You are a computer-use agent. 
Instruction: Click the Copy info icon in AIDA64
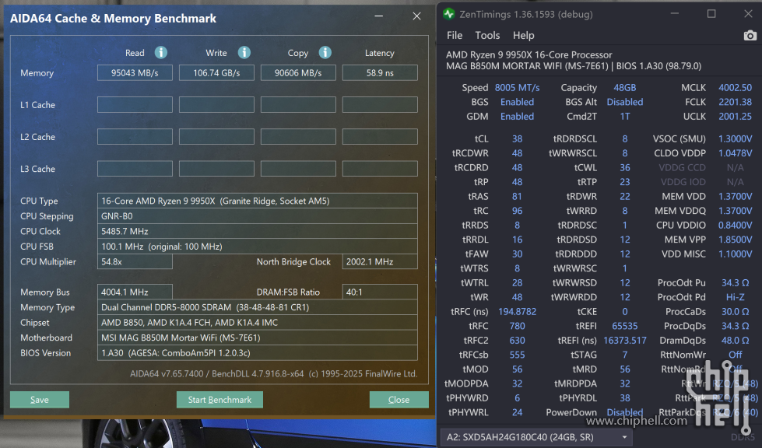[325, 52]
